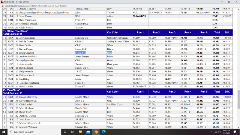Click the browser address URL text
The width and height of the screenshot is (240, 135).
(36, 6)
